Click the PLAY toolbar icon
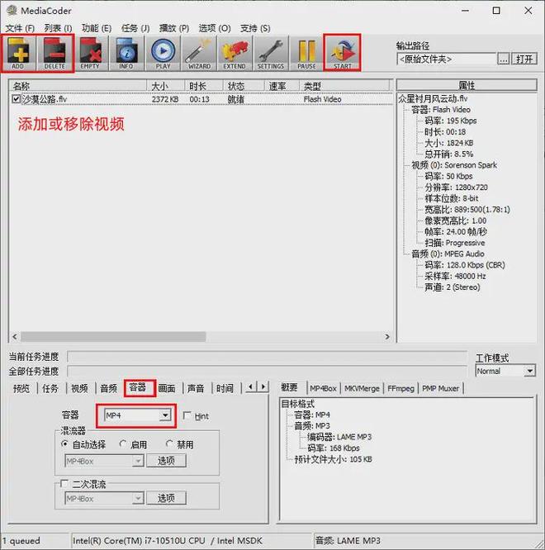This screenshot has height=550, width=545. (x=163, y=54)
